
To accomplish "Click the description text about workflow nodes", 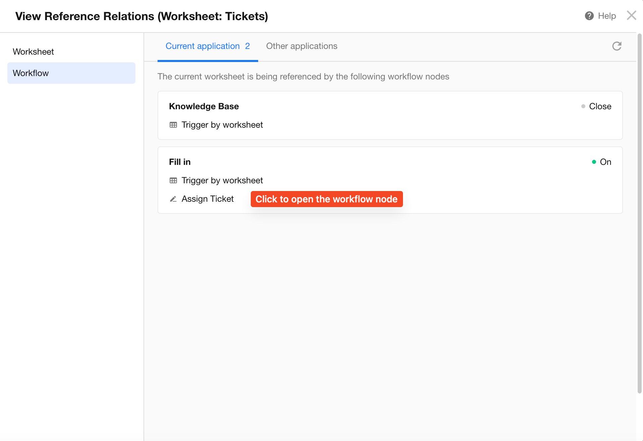I will (x=303, y=76).
